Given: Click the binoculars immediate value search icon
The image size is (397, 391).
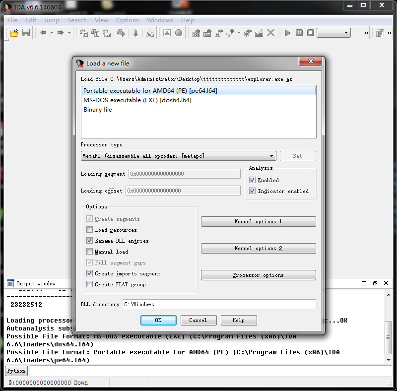Looking at the screenshot, I should [84, 33].
